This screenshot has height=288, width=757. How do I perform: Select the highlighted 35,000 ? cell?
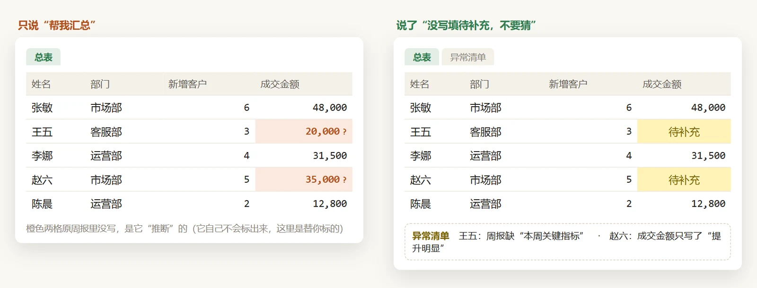tap(304, 179)
